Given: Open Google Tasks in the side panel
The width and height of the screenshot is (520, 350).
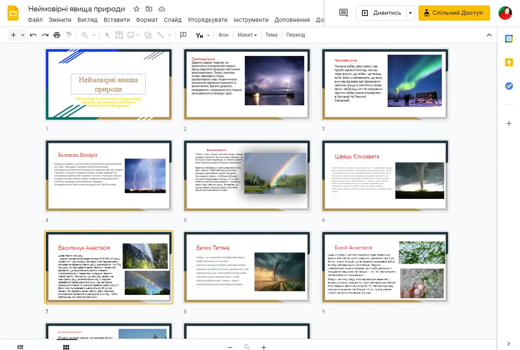Looking at the screenshot, I should click(x=509, y=86).
